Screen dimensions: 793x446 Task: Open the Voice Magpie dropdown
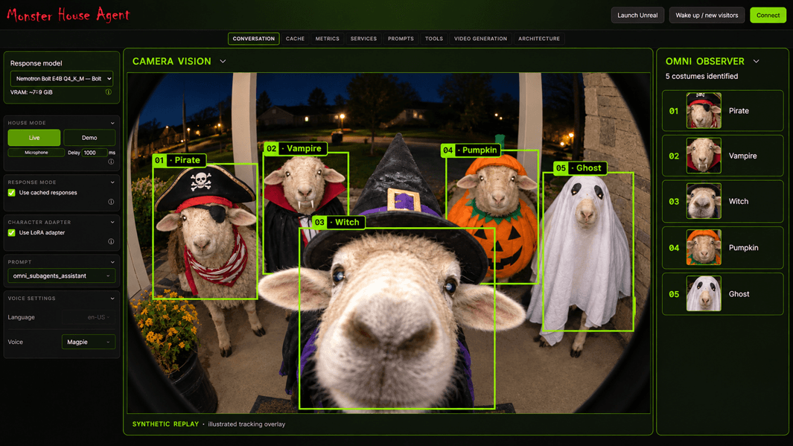89,342
